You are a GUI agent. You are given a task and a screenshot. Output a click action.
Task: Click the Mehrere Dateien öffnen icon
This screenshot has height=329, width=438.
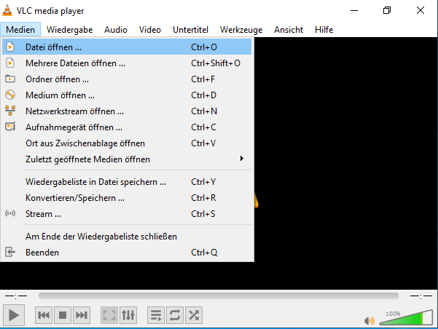coord(10,63)
